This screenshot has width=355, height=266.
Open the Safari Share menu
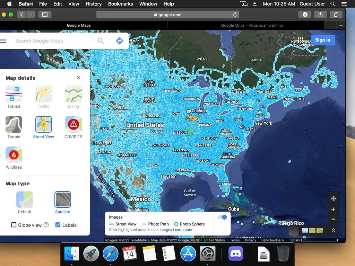[x=320, y=15]
